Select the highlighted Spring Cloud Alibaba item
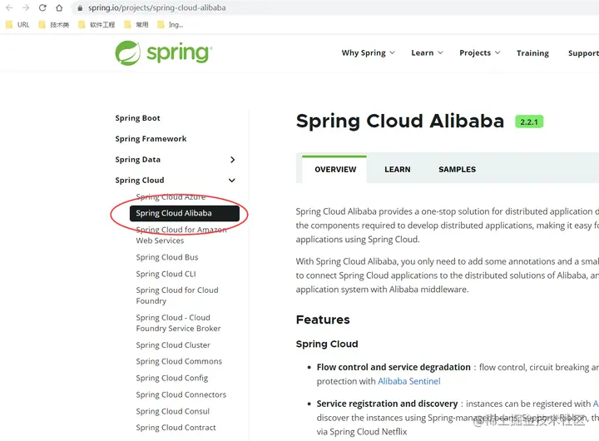 [185, 213]
